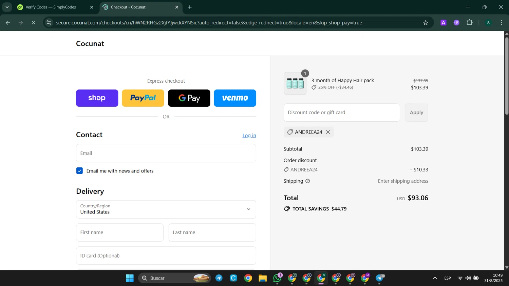509x286 pixels.
Task: Open Wi-Fi network settings in tray
Action: coord(460,278)
